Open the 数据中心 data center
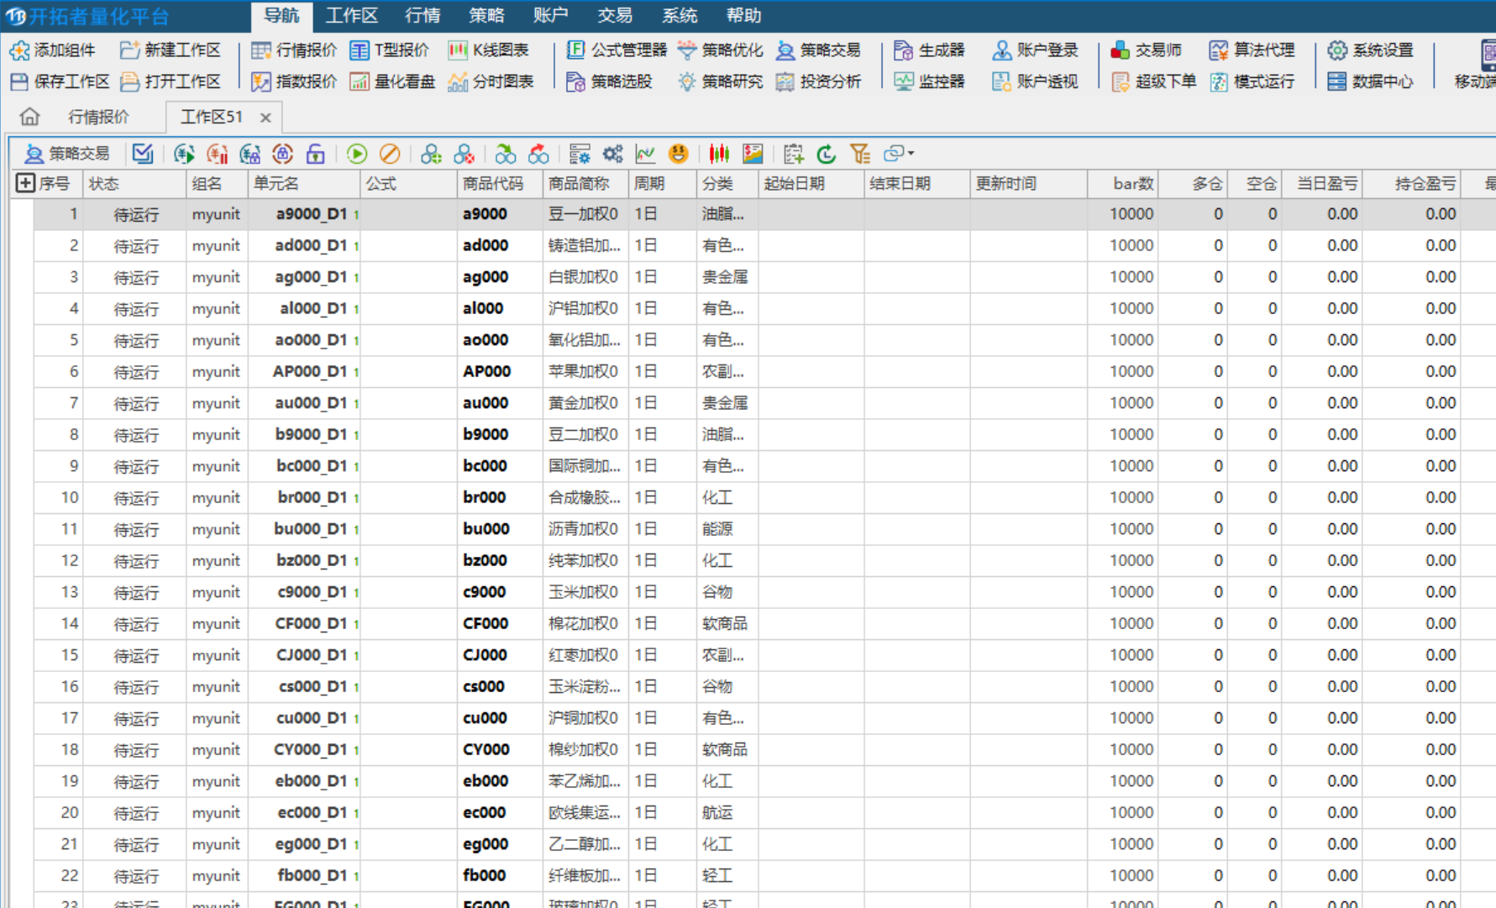This screenshot has width=1496, height=908. tap(1371, 81)
